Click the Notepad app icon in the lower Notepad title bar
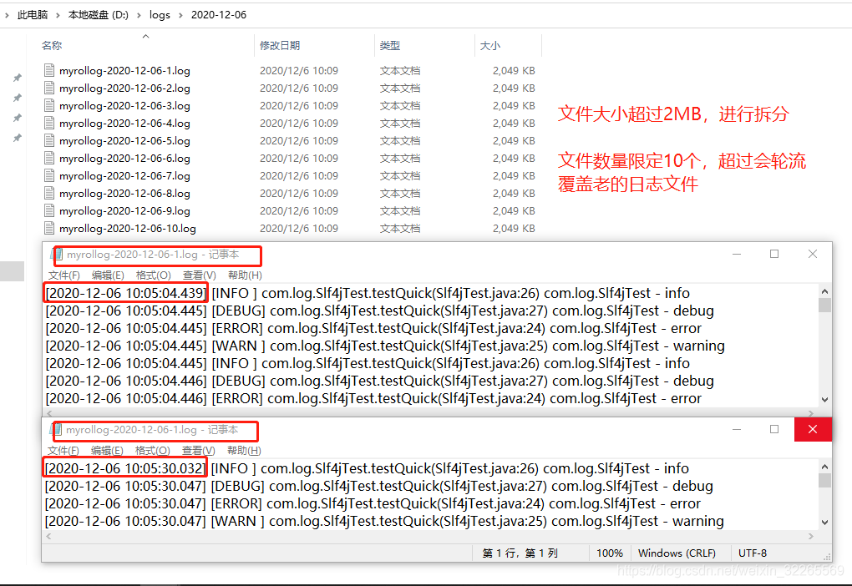This screenshot has width=852, height=586. click(x=57, y=430)
